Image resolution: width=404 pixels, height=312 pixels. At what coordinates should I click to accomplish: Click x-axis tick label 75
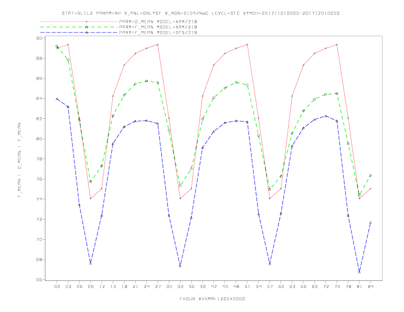tap(337, 287)
